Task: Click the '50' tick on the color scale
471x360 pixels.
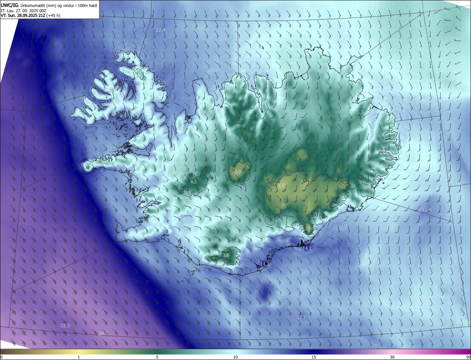Action: tap(468, 357)
